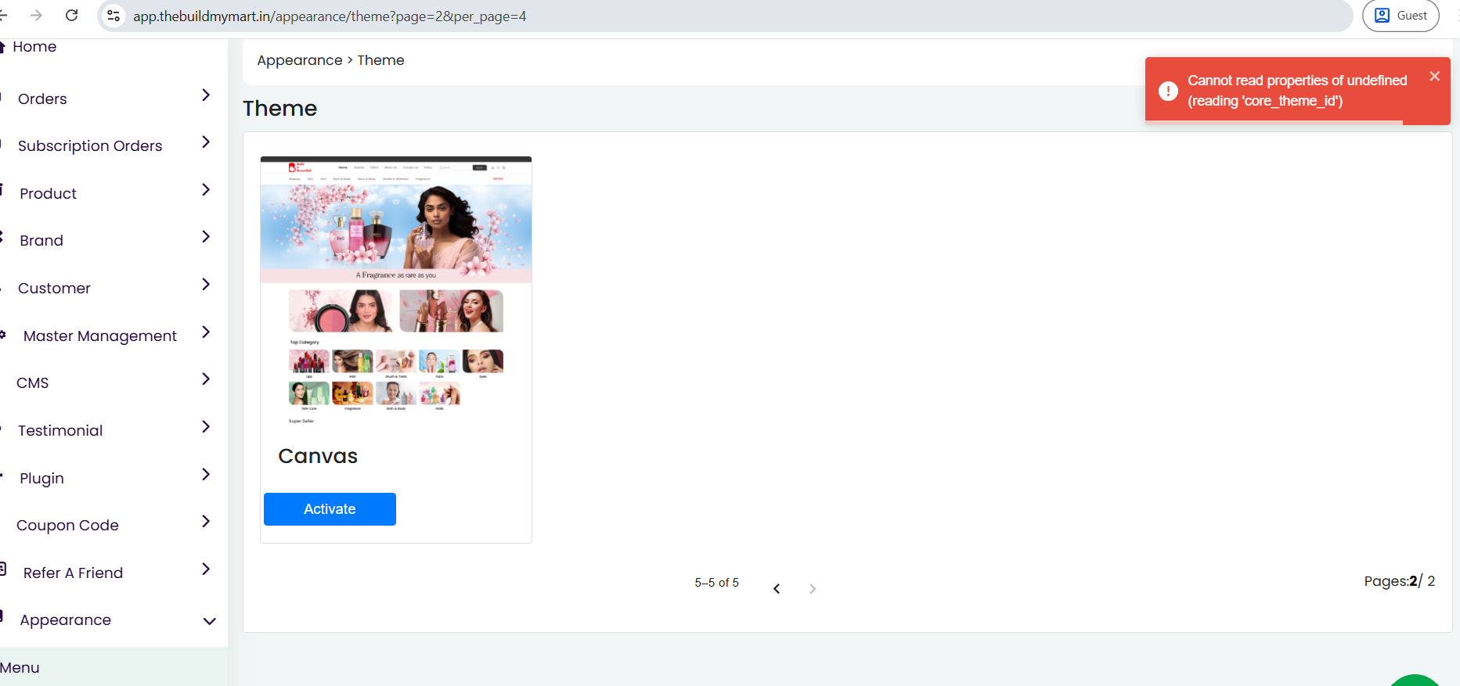Open Subscription Orders in the sidebar
This screenshot has width=1460, height=686.
tap(90, 146)
